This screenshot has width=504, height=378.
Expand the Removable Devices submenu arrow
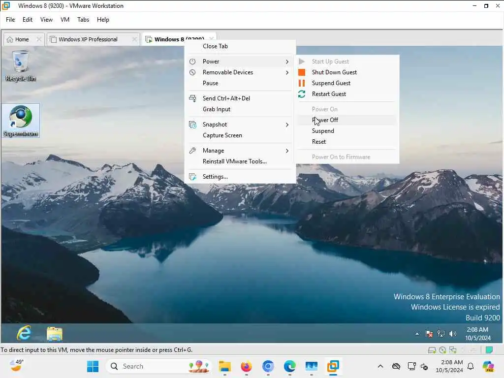[x=287, y=73]
